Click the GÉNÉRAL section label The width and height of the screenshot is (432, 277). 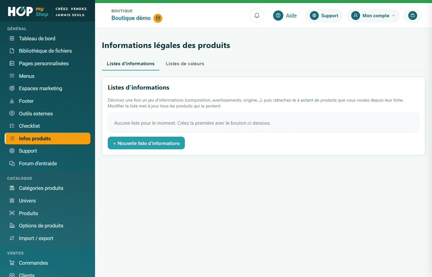pyautogui.click(x=17, y=29)
